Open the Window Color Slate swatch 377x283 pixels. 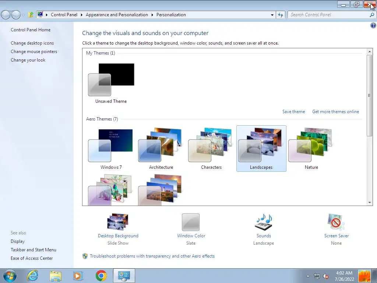coord(191,222)
